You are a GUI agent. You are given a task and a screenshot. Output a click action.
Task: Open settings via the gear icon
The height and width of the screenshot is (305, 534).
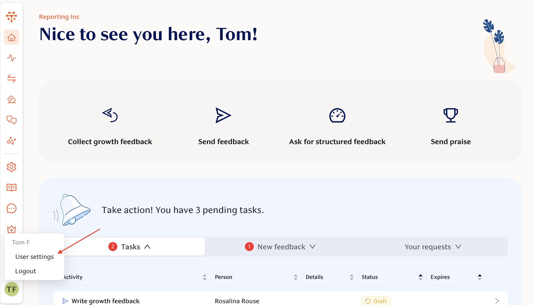(x=11, y=167)
